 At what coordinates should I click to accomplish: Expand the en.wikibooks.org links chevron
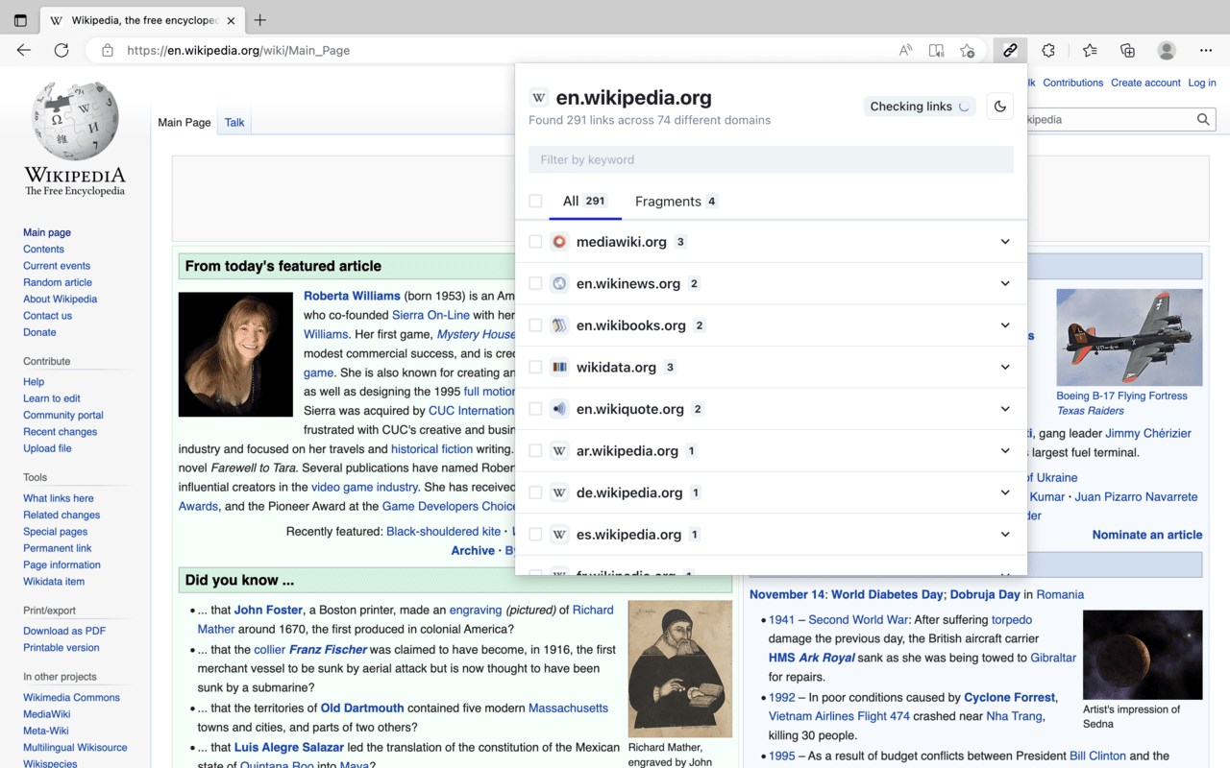(1005, 325)
